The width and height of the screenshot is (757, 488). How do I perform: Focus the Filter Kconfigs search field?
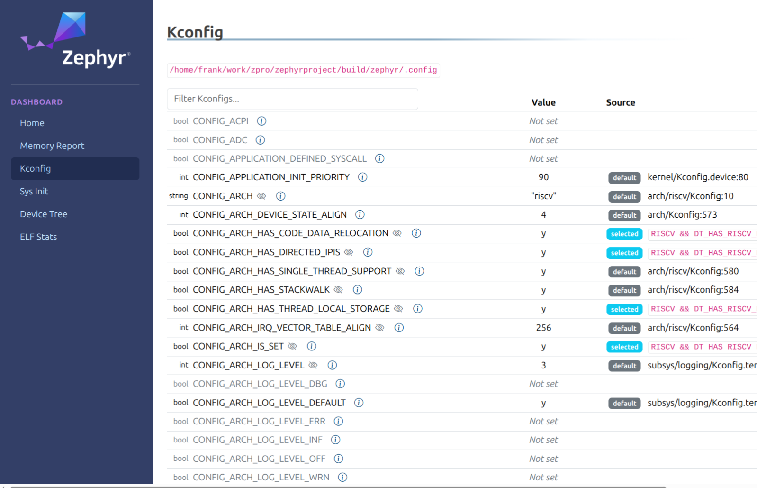pos(292,99)
